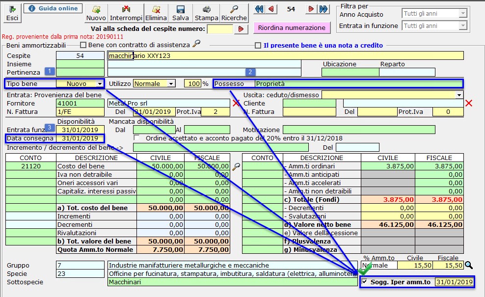
Task: Click civile Amm.ti ordinari 3.875,00
Action: tap(388, 166)
